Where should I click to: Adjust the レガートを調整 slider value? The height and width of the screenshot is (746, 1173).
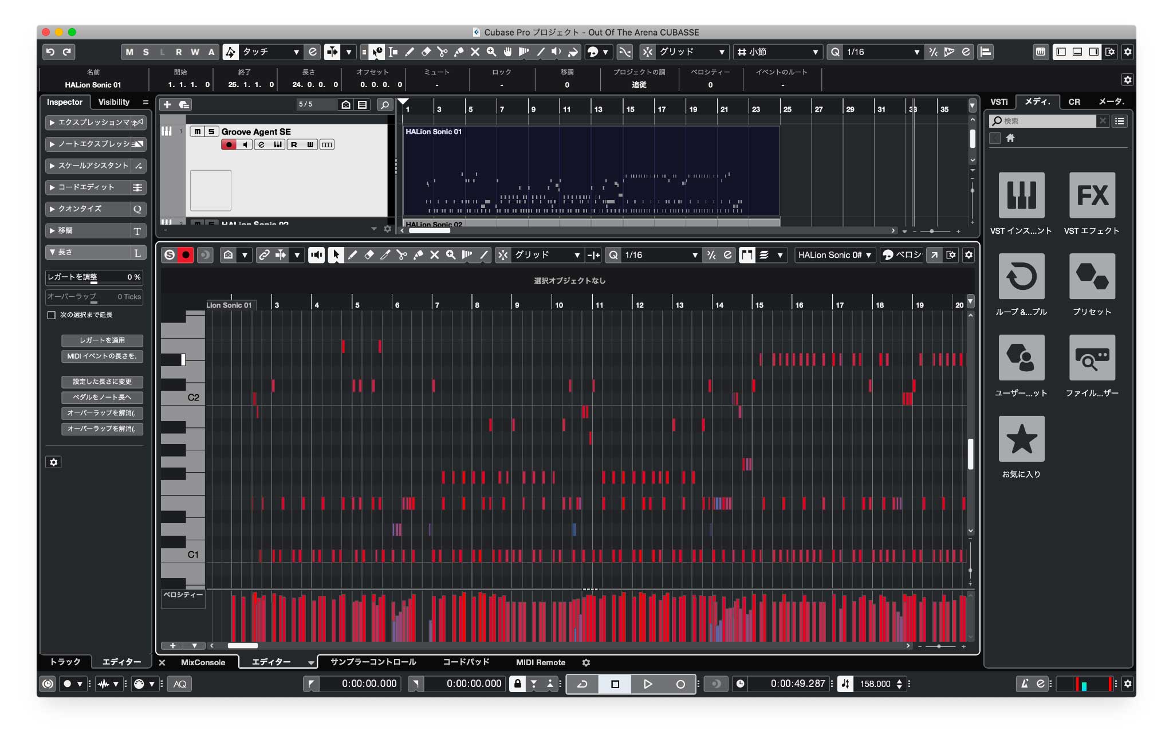(95, 277)
